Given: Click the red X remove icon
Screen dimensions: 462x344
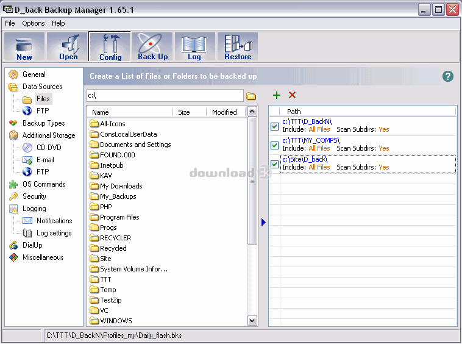Looking at the screenshot, I should pos(292,95).
